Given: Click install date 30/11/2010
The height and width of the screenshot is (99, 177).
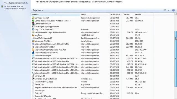Looking at the screenshot, I should coord(115,18).
